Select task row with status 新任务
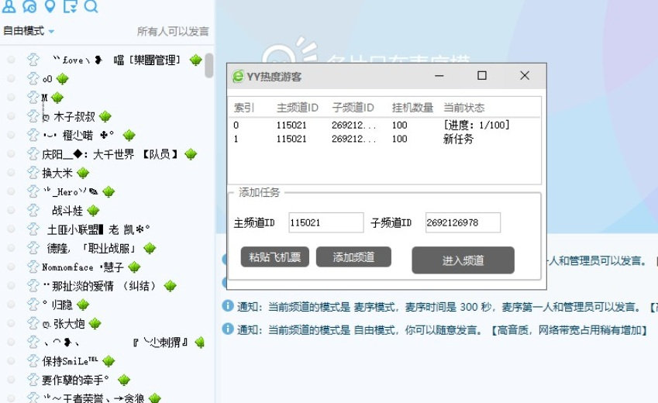This screenshot has width=658, height=403. pos(384,139)
